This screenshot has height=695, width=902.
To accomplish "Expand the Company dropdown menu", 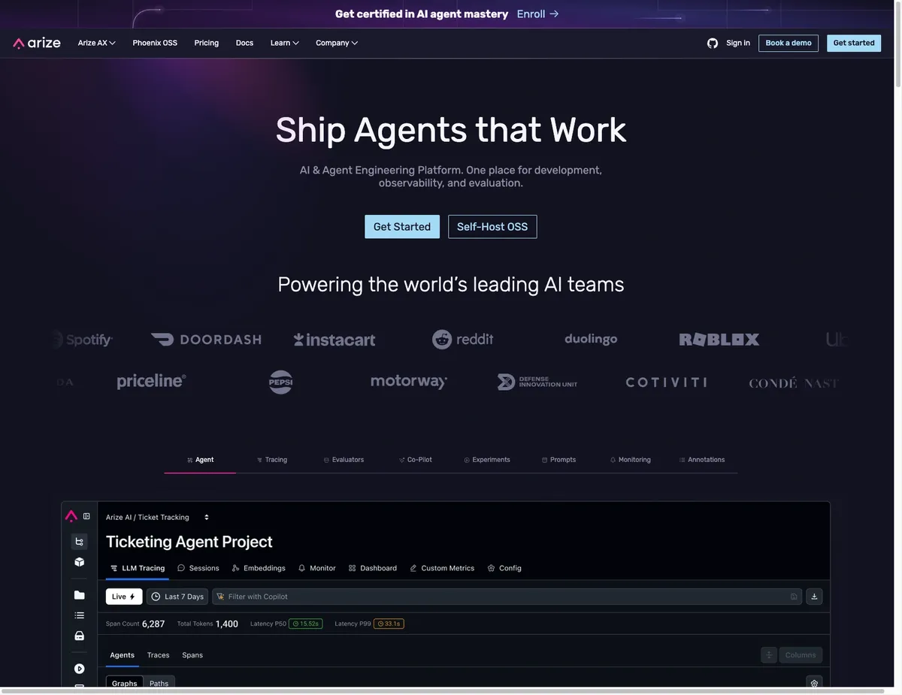I will click(x=337, y=43).
